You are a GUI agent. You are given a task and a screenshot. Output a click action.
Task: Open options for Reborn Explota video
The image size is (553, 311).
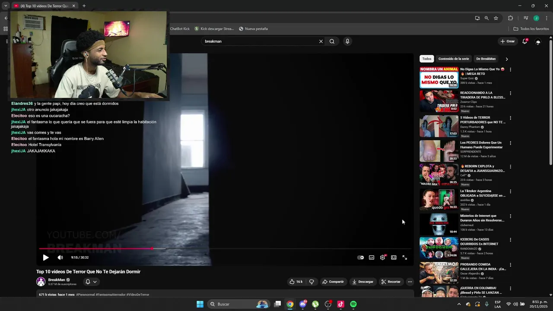click(x=510, y=167)
